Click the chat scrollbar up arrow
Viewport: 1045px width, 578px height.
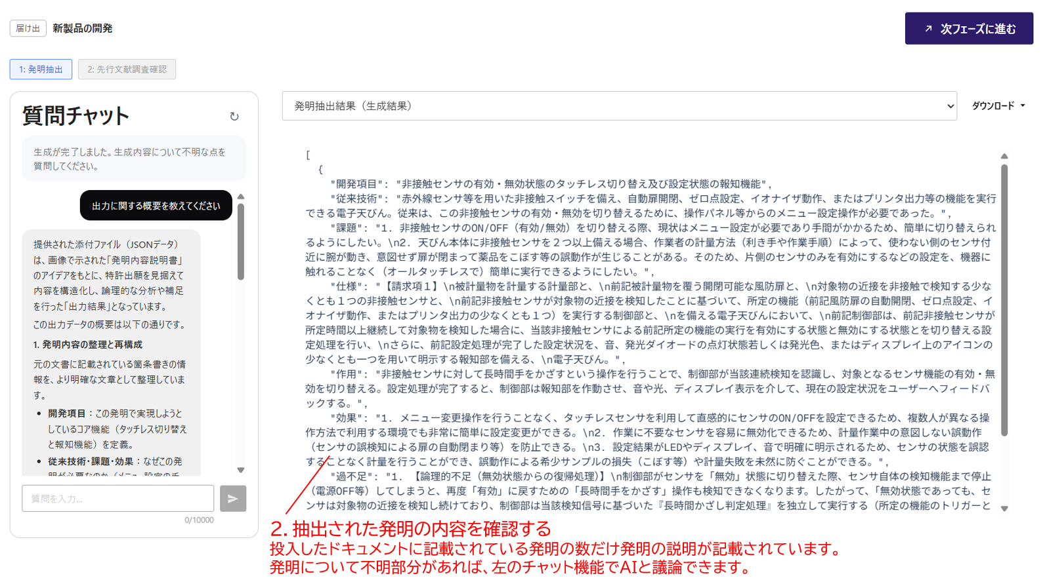coord(241,197)
